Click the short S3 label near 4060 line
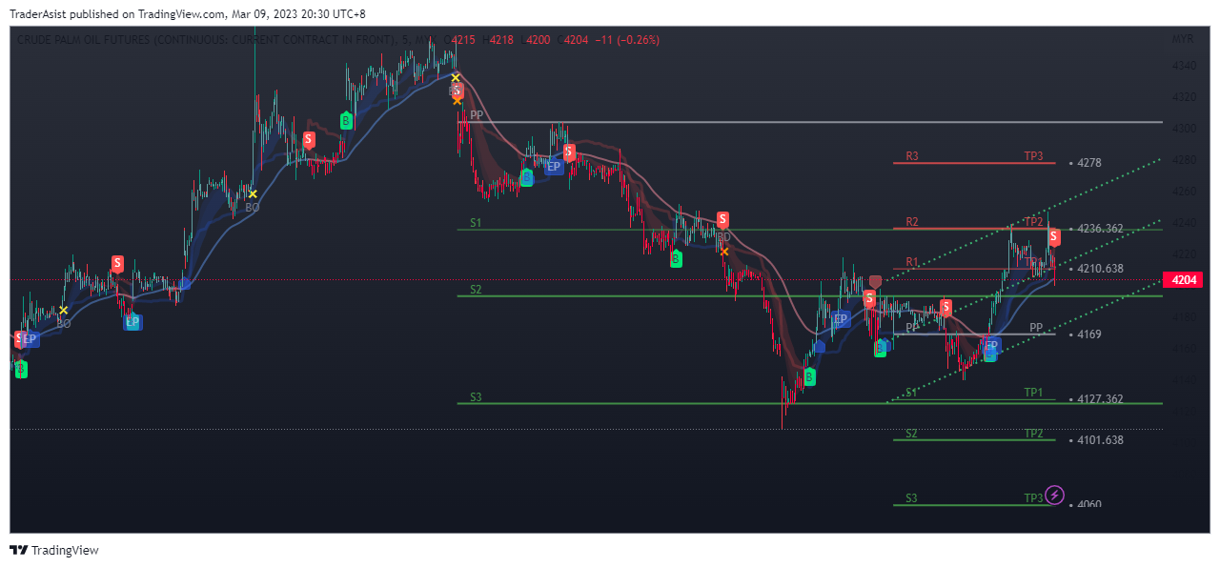Screen dimensions: 1220x567 [912, 497]
